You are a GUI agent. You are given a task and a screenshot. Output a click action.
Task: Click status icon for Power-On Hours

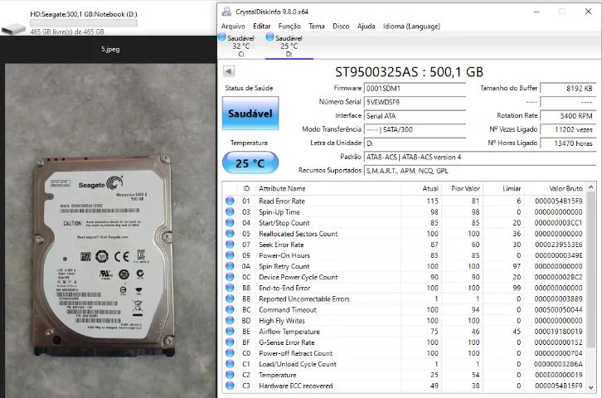point(230,255)
